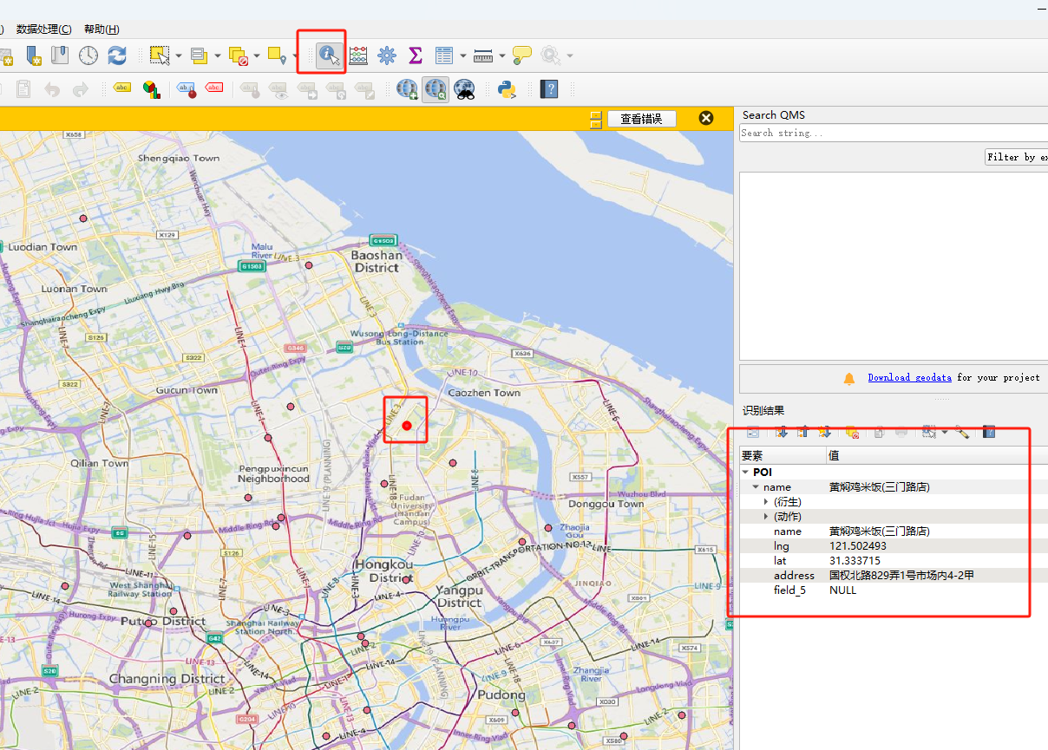1048x750 pixels.
Task: Open the measure tool dropdown arrow
Action: click(x=501, y=56)
